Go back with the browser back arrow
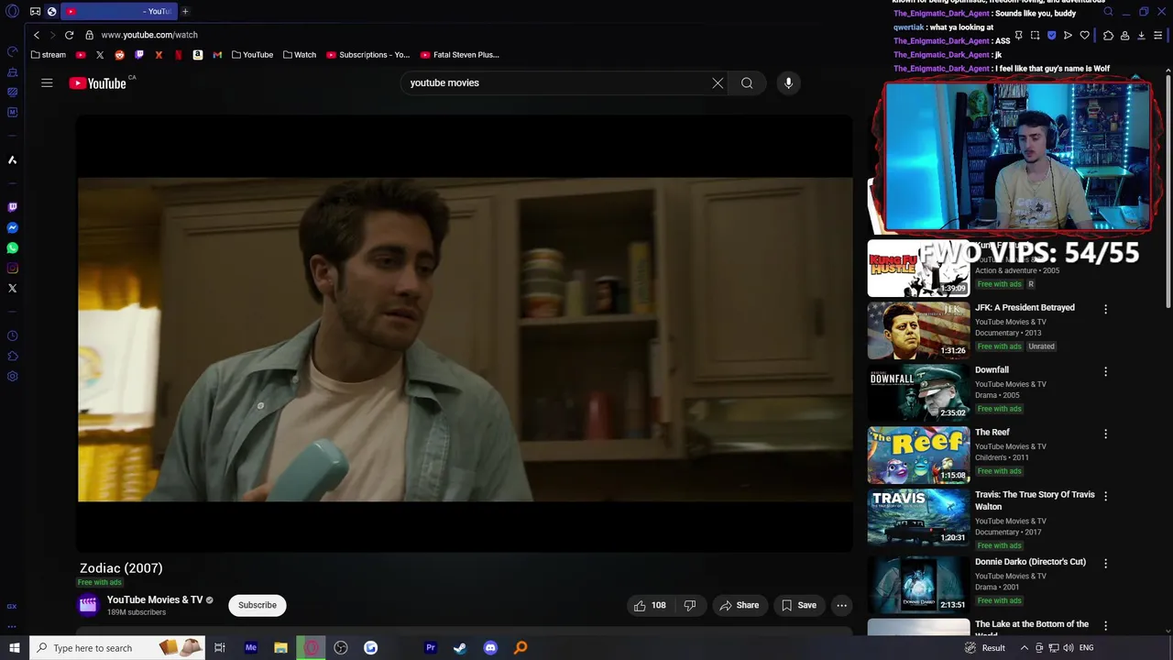 37,35
